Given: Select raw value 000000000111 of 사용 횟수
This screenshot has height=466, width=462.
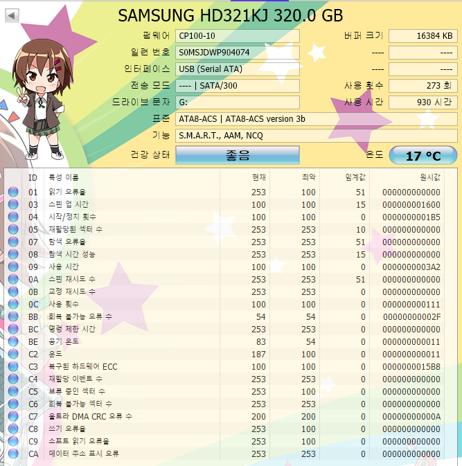Looking at the screenshot, I should [411, 305].
